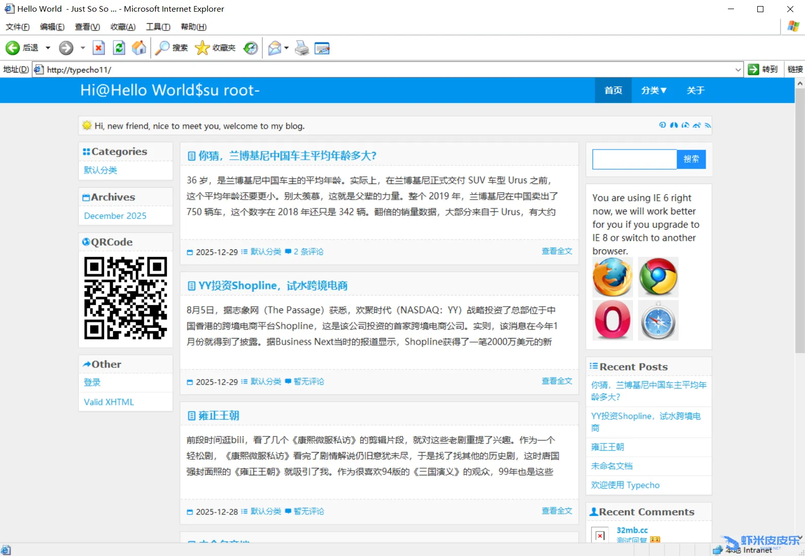Screen dimensions: 805x556
Task: Click the blog search text field
Action: click(634, 159)
